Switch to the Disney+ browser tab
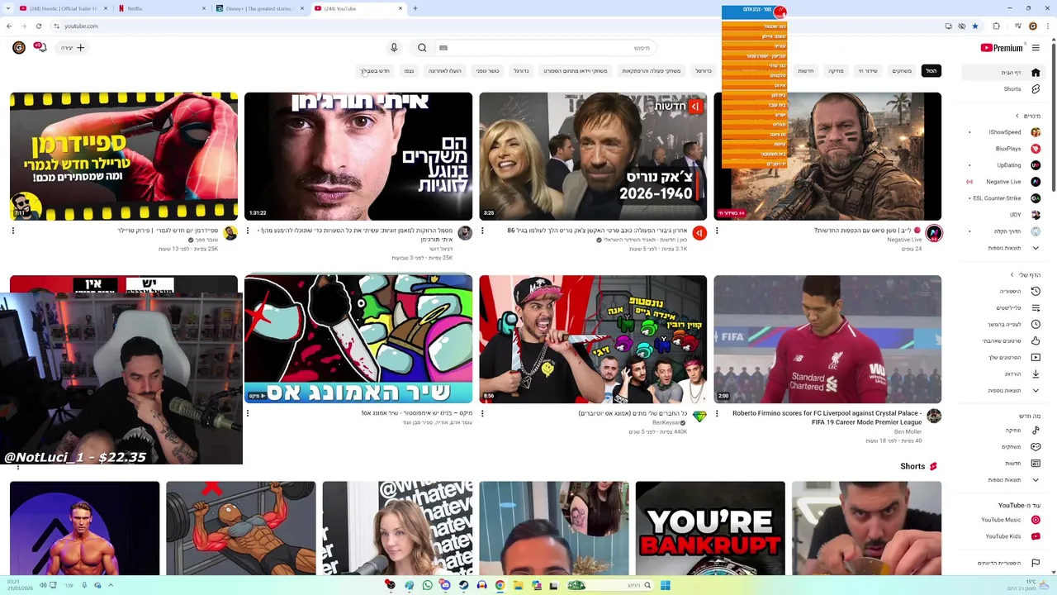Image resolution: width=1057 pixels, height=595 pixels. click(x=259, y=8)
